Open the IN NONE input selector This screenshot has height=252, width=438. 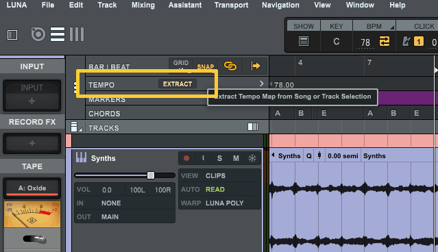[x=125, y=203]
